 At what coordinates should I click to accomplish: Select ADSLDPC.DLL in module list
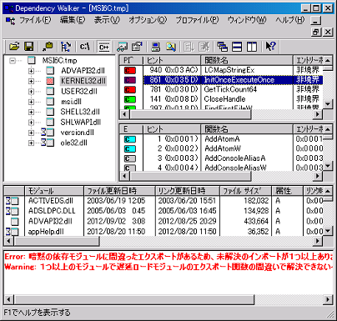(52, 211)
